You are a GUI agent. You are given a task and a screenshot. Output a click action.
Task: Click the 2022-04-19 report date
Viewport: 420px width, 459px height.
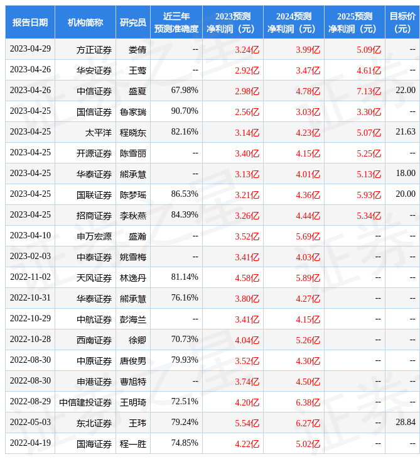coord(30,443)
